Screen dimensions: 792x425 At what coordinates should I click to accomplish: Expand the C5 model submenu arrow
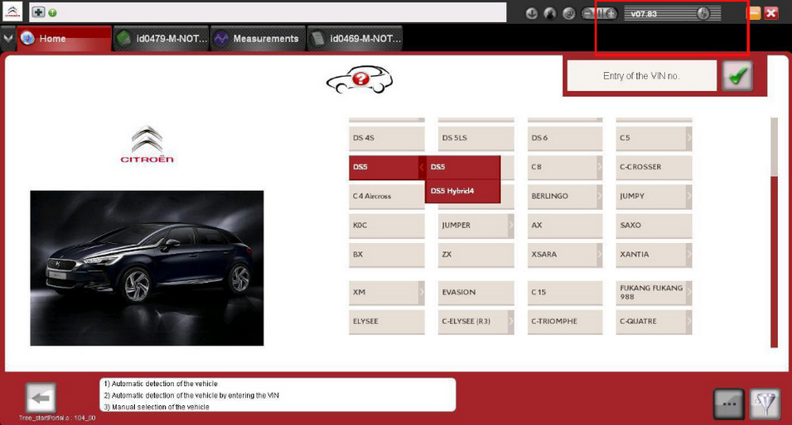tap(689, 137)
